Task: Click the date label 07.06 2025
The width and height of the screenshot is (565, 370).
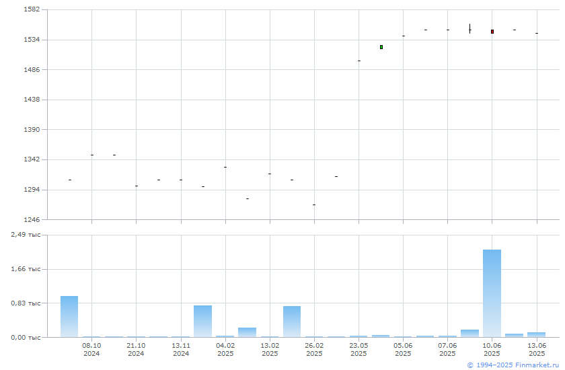Action: (x=447, y=349)
